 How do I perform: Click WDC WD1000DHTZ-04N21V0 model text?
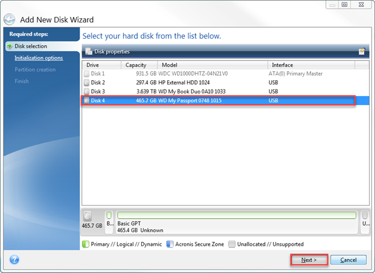click(x=193, y=73)
